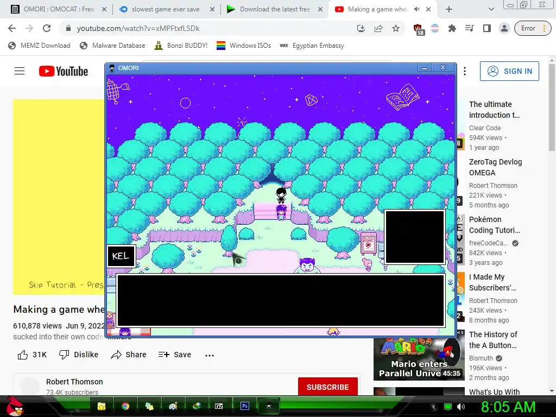
Task: Open the YouTube hamburger guide menu
Action: coord(20,71)
